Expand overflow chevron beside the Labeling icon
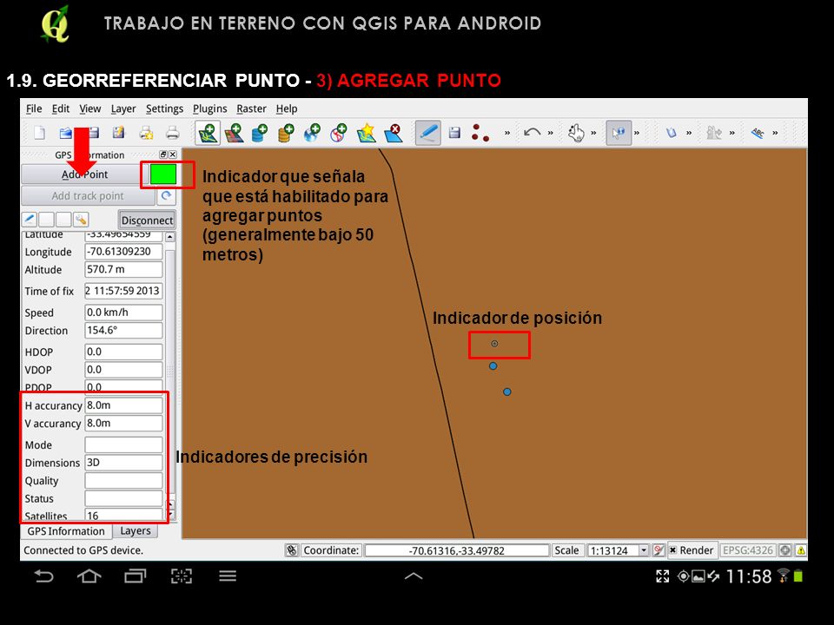The image size is (834, 625). (775, 133)
